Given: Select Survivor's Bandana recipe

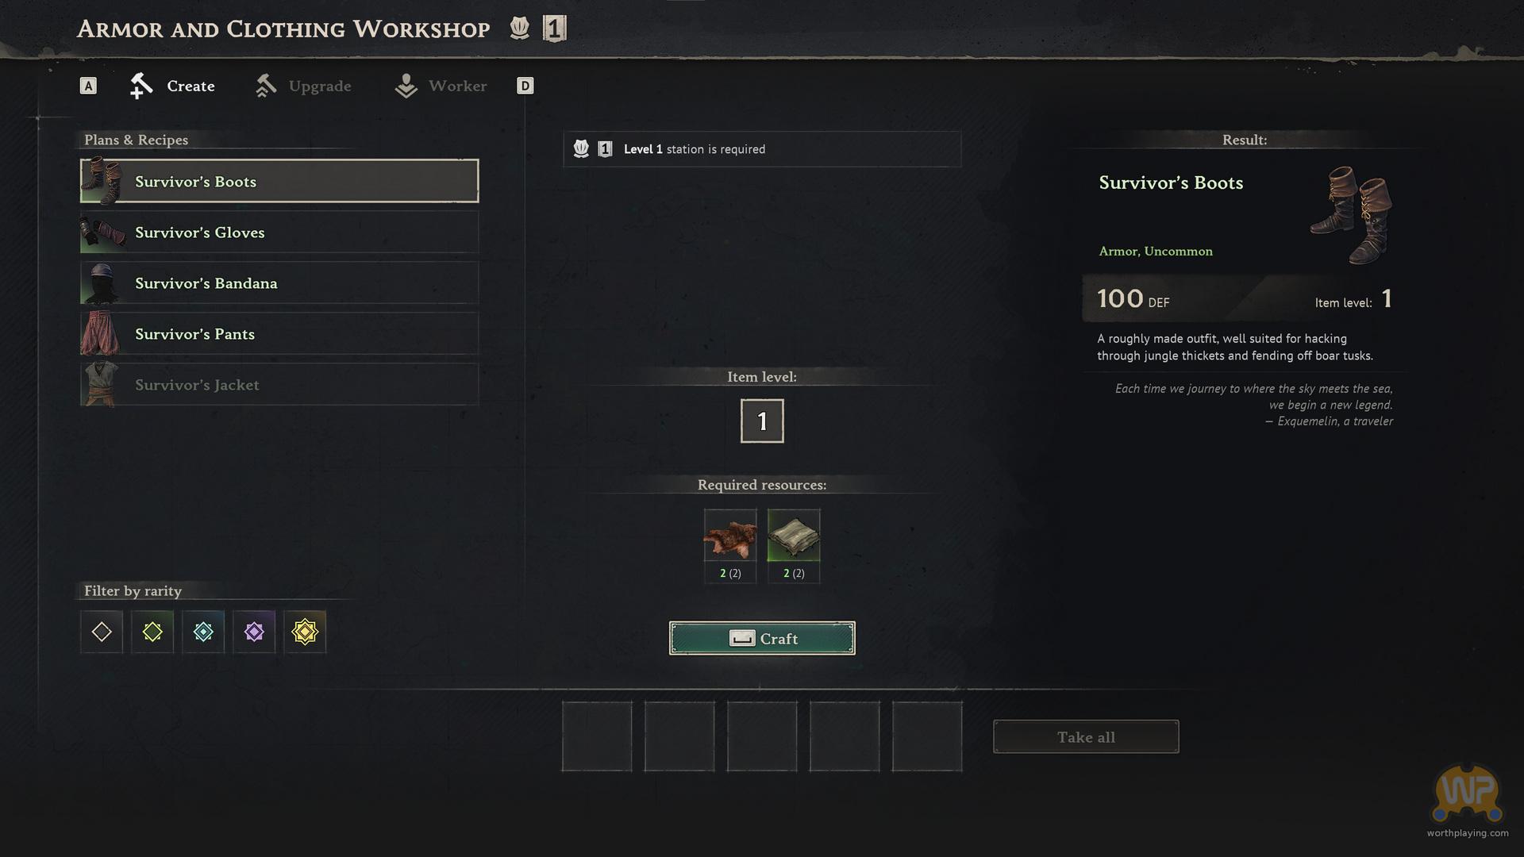Looking at the screenshot, I should (x=279, y=283).
